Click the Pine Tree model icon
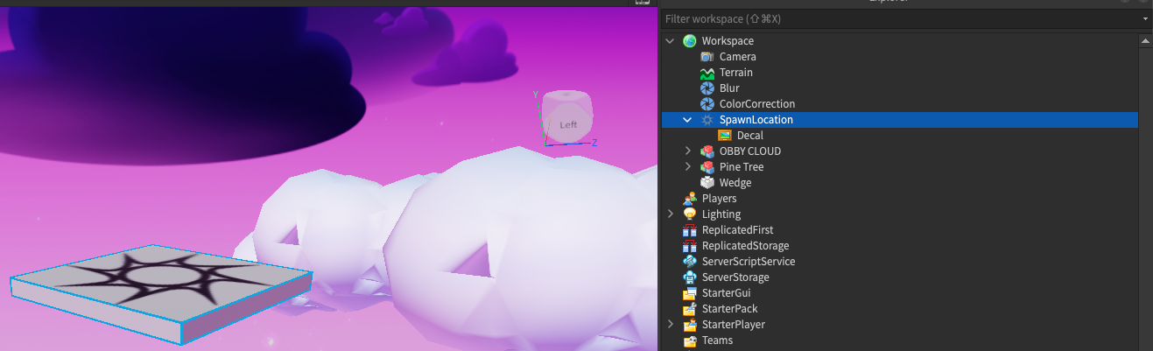 pos(707,167)
